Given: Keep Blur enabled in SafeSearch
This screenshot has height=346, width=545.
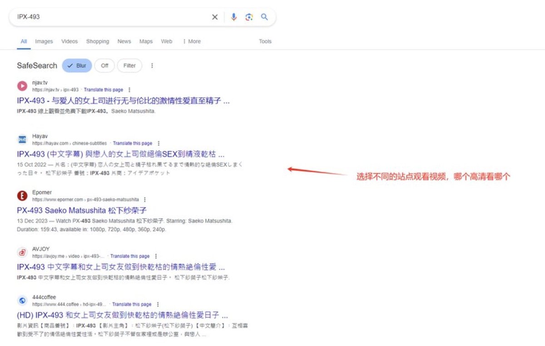Looking at the screenshot, I should point(76,65).
